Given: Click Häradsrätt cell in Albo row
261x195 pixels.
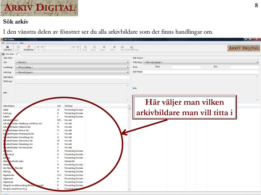Looking at the screenshot, I should tap(70, 161).
